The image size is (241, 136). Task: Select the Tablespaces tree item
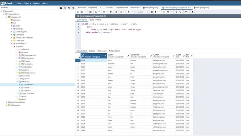click(15, 105)
